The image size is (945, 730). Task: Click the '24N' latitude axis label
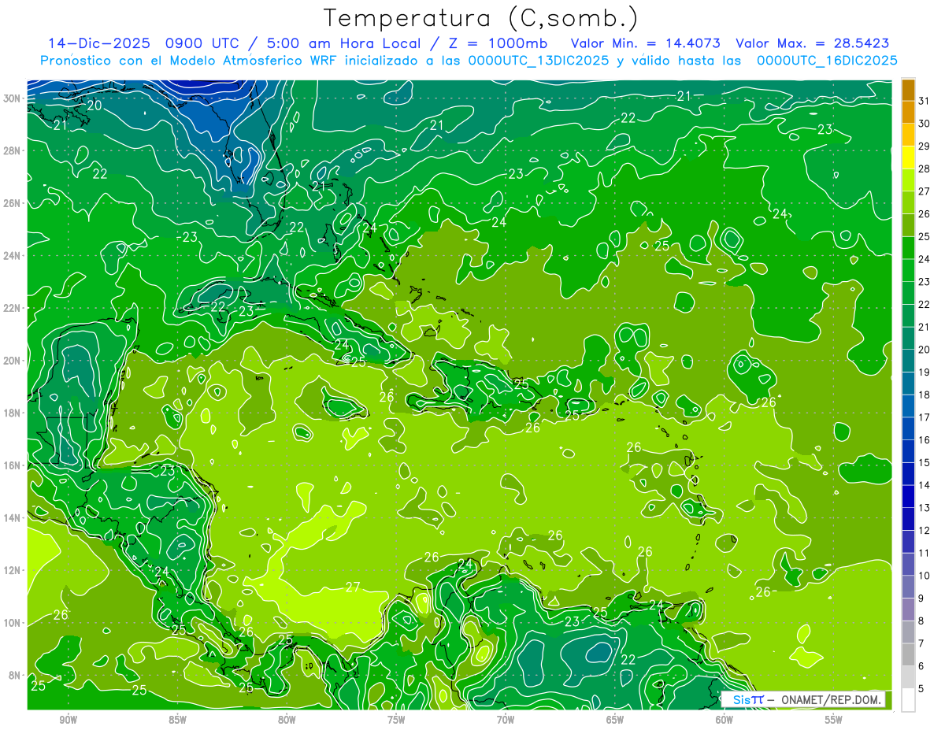click(12, 255)
